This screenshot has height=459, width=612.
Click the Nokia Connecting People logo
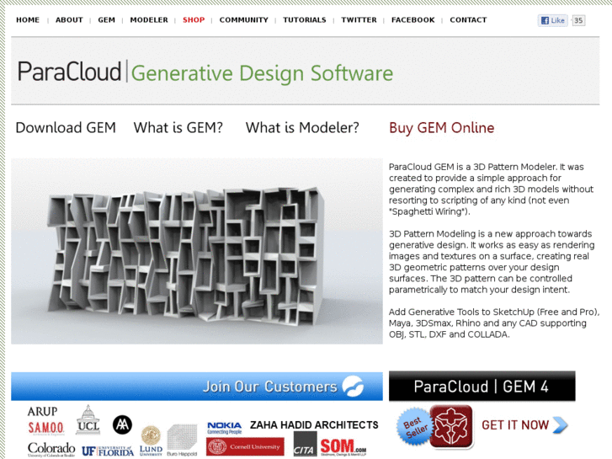tap(225, 428)
